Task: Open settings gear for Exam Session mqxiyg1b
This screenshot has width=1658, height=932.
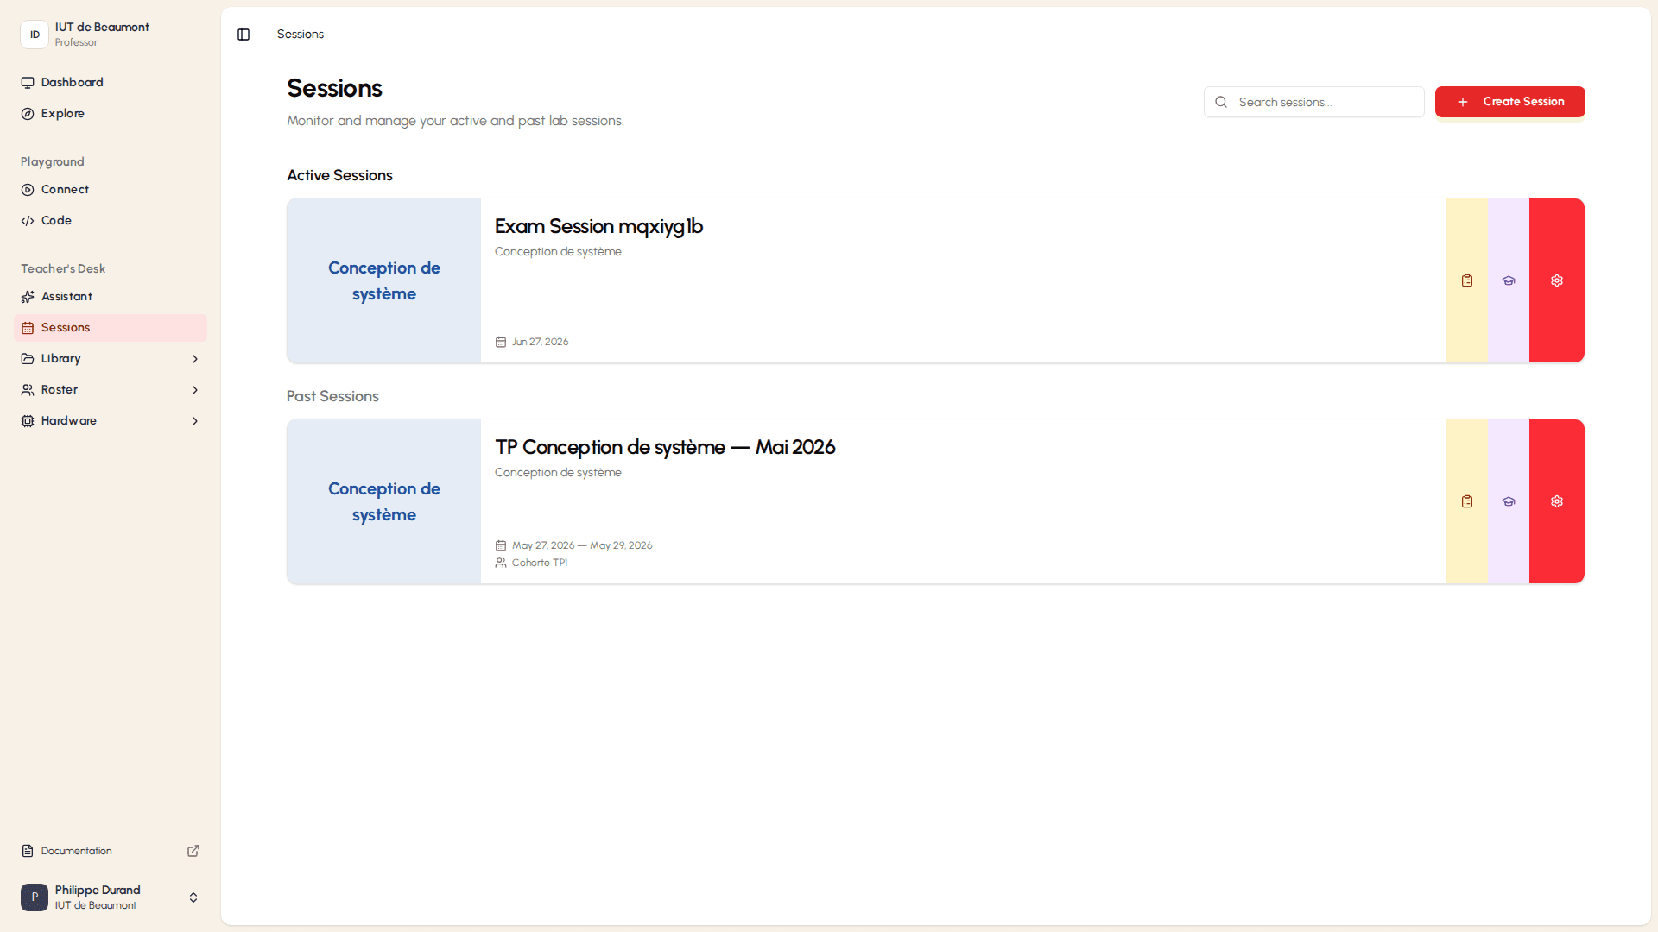Action: pyautogui.click(x=1557, y=280)
